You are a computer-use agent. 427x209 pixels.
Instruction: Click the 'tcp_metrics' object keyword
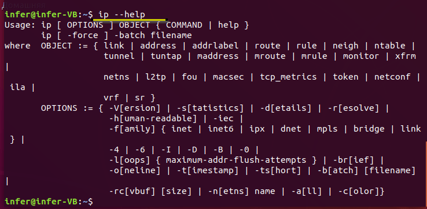(288, 77)
